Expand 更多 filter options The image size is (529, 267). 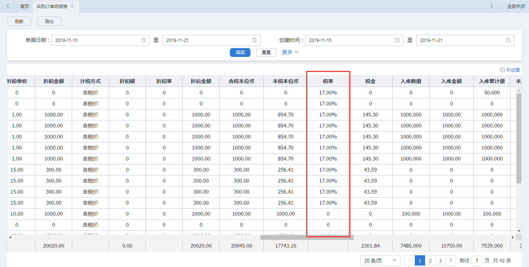click(290, 52)
